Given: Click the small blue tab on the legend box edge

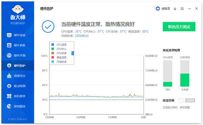Looking at the screenshot, I should pos(73,53).
